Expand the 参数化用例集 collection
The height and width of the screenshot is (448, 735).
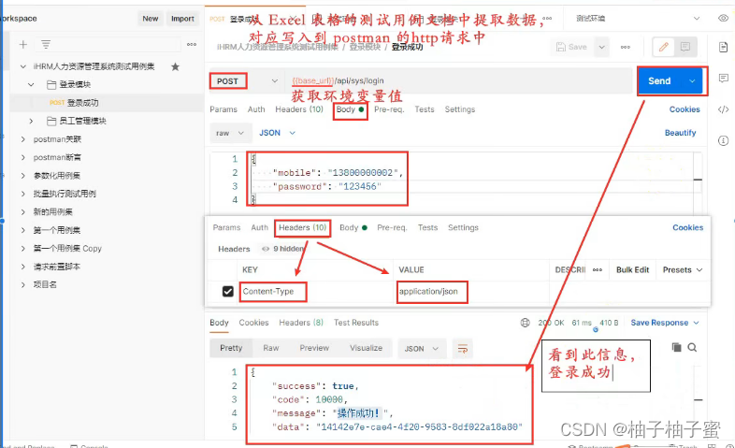click(23, 176)
